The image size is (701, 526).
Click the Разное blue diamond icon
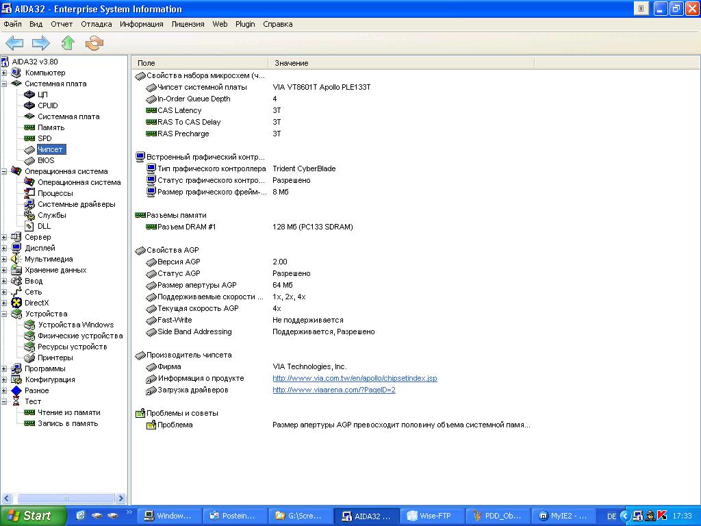pyautogui.click(x=16, y=390)
